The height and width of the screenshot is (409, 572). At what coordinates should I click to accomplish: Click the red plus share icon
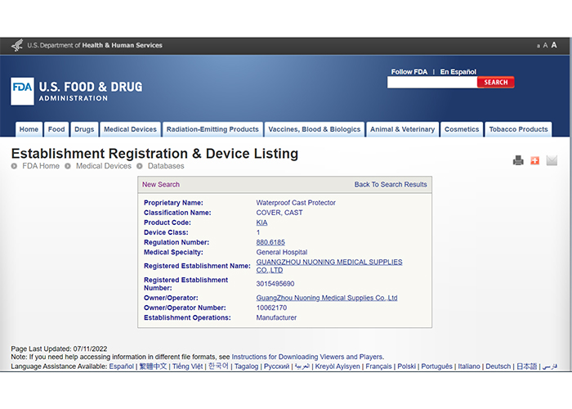[534, 160]
